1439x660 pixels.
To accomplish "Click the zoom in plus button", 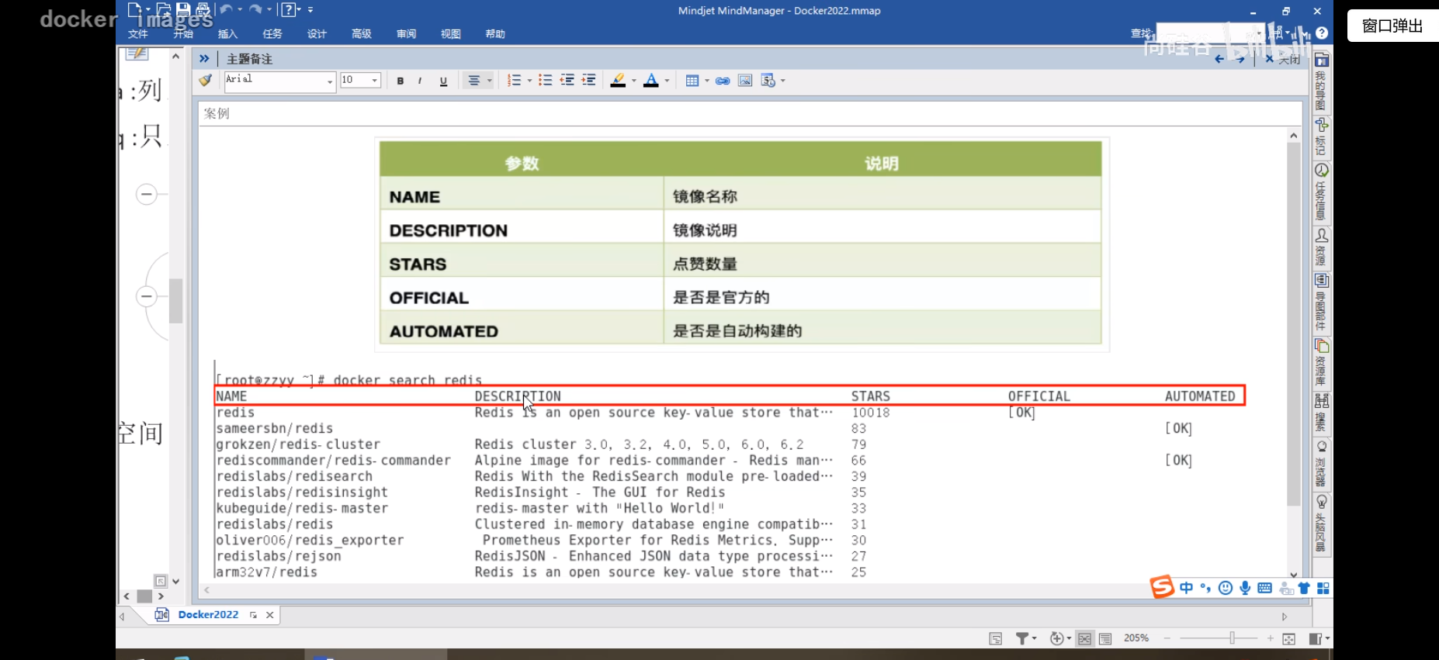I will point(1270,638).
